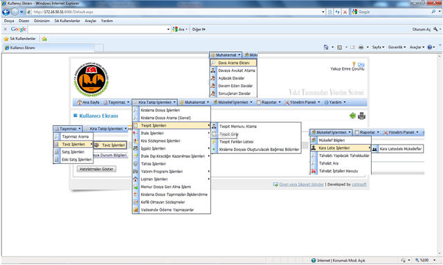Select Taşınmaz Arama in left menu

click(x=73, y=136)
